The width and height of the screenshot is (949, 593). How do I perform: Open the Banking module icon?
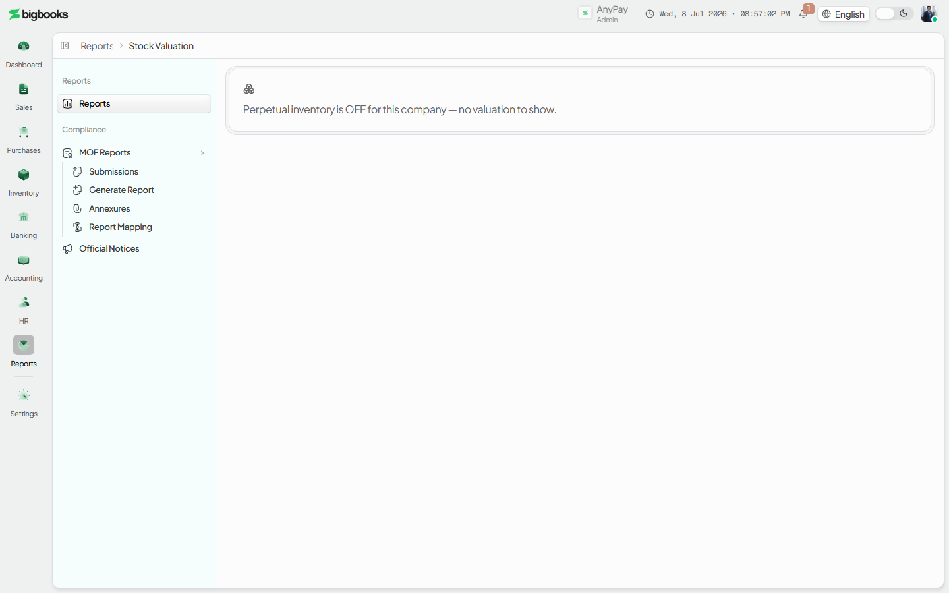(x=24, y=217)
